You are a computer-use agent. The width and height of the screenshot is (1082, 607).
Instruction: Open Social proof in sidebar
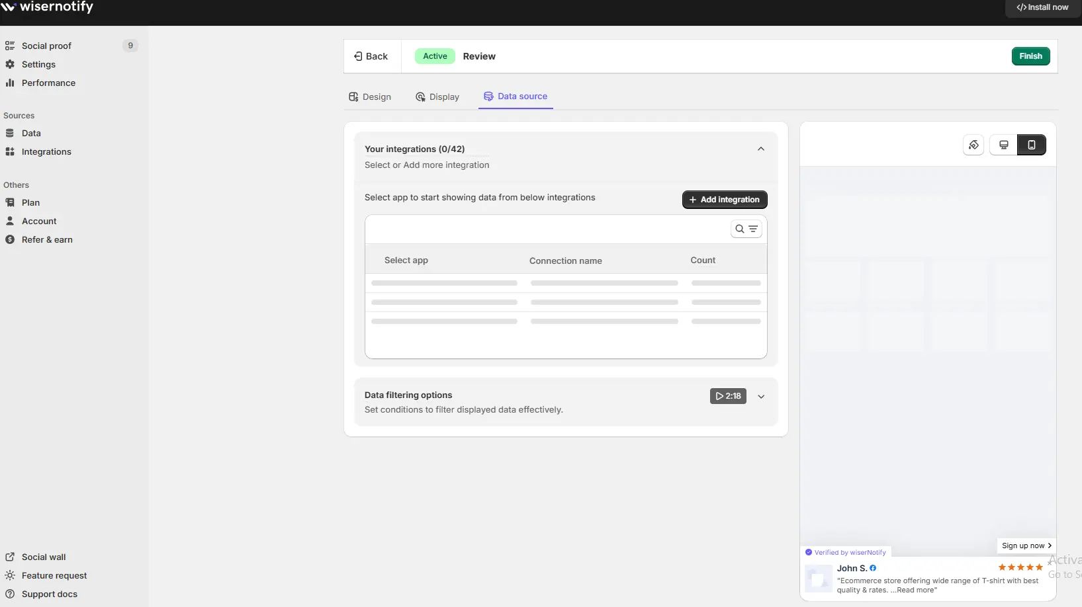click(46, 46)
